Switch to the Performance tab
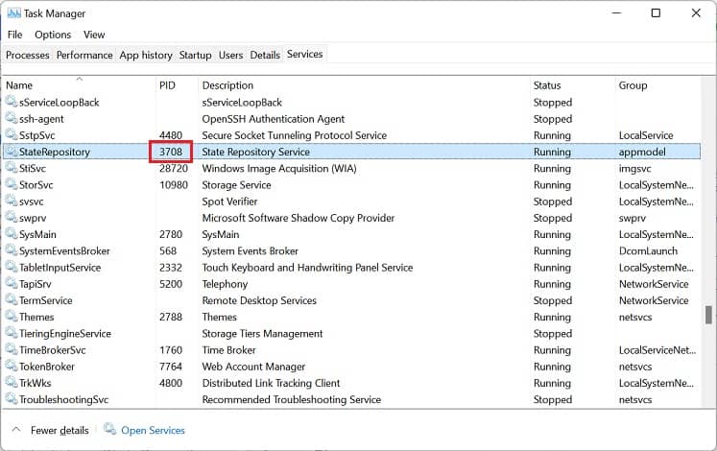Image resolution: width=717 pixels, height=451 pixels. (84, 55)
